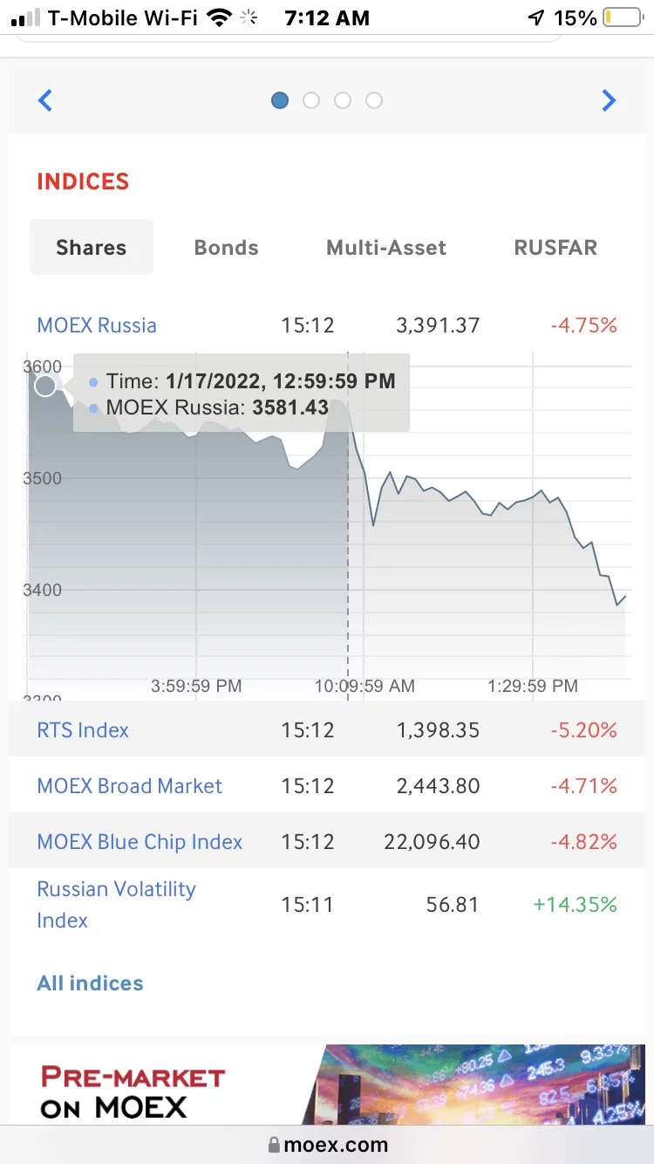Viewport: 654px width, 1164px height.
Task: Open the RUSFAR tab
Action: [555, 248]
